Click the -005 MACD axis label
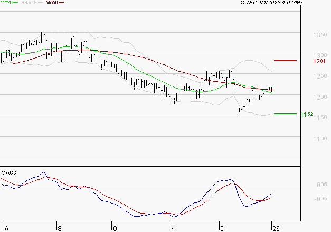The image size is (331, 232). click(x=320, y=199)
